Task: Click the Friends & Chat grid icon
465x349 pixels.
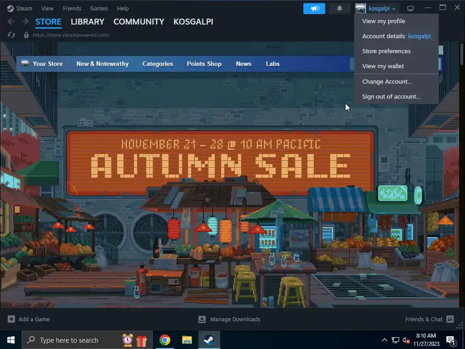Action: [450, 319]
